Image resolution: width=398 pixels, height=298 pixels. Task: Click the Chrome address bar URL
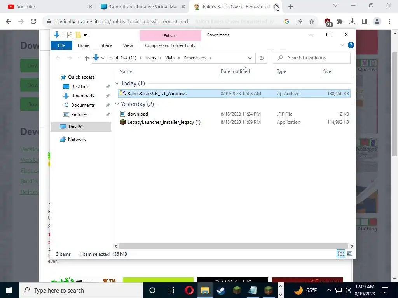pyautogui.click(x=122, y=22)
